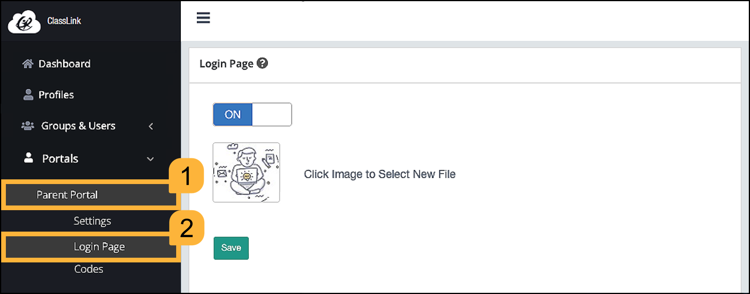Click the Save button

pyautogui.click(x=231, y=248)
